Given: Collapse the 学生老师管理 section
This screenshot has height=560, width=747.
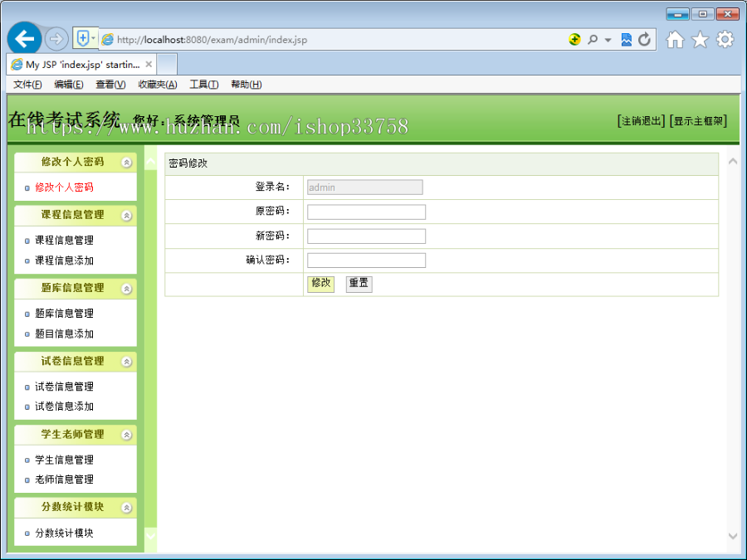Looking at the screenshot, I should (126, 434).
